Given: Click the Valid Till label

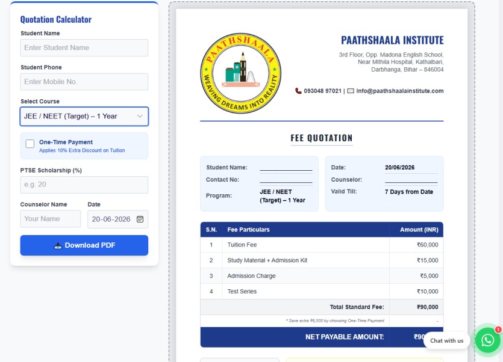Looking at the screenshot, I should pyautogui.click(x=343, y=192).
